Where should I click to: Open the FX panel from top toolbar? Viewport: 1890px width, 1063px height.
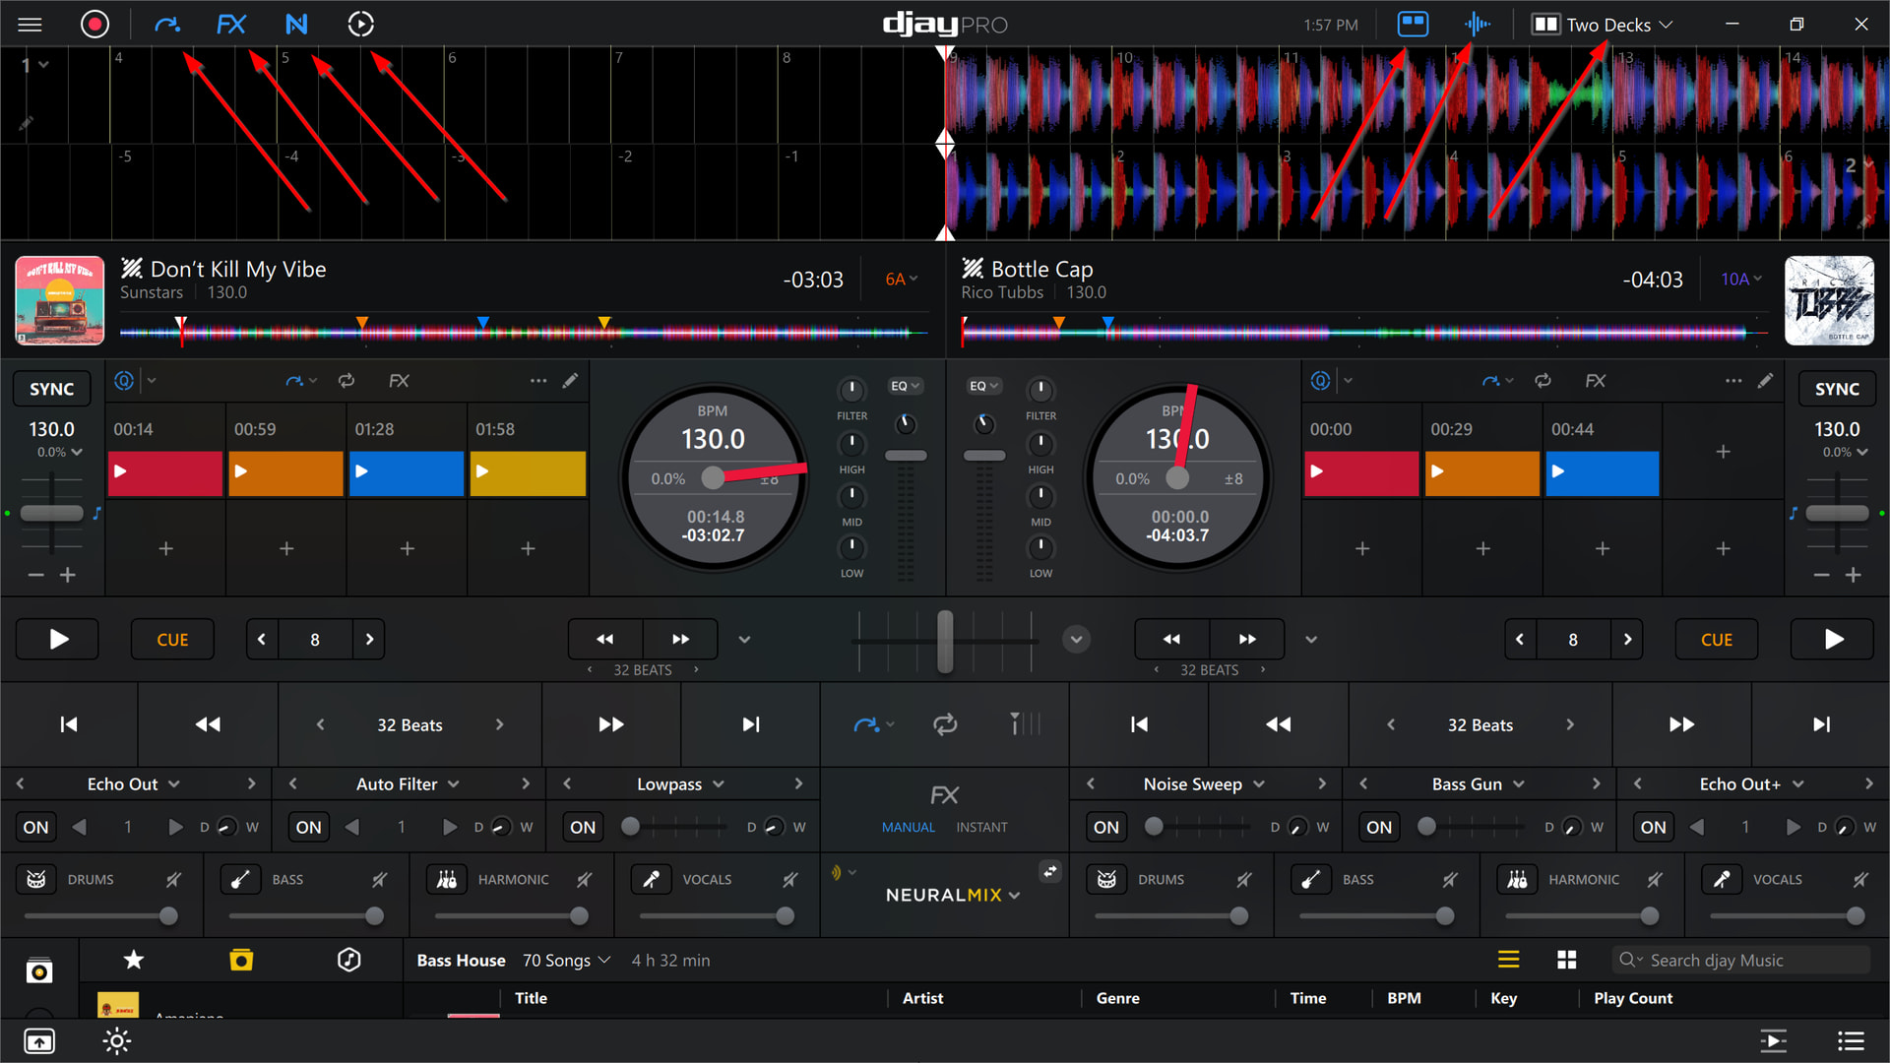click(231, 24)
